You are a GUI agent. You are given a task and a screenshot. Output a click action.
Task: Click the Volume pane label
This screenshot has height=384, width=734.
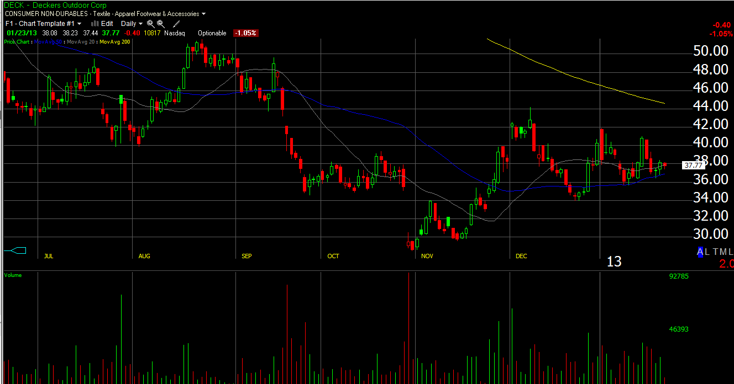[13, 275]
